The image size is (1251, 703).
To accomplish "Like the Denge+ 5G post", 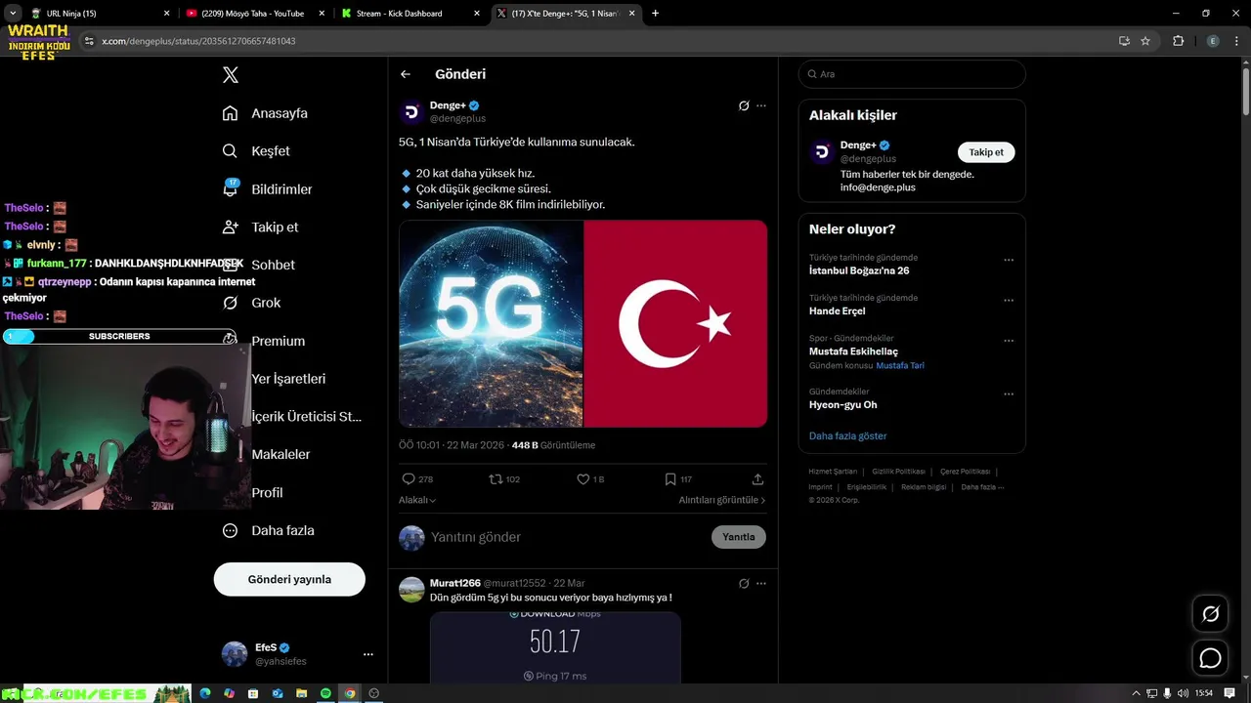I will (x=583, y=479).
